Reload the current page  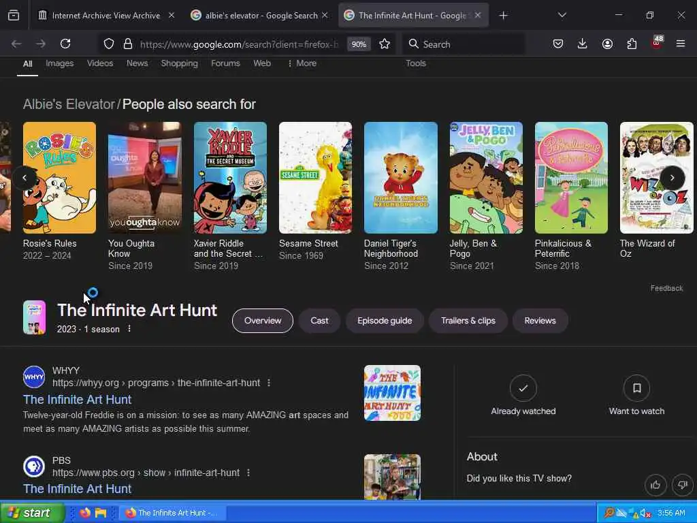point(65,44)
